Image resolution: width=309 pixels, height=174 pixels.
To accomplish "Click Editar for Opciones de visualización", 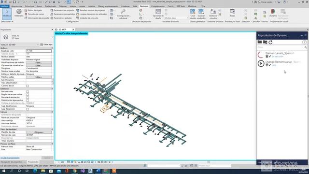I will click(39, 65).
